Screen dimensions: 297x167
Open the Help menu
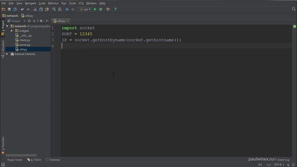(x=102, y=3)
